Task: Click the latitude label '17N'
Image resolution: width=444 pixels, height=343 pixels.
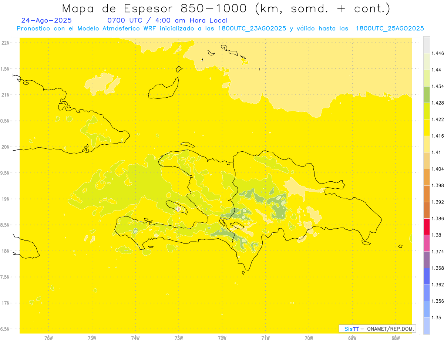Action: pyautogui.click(x=6, y=303)
